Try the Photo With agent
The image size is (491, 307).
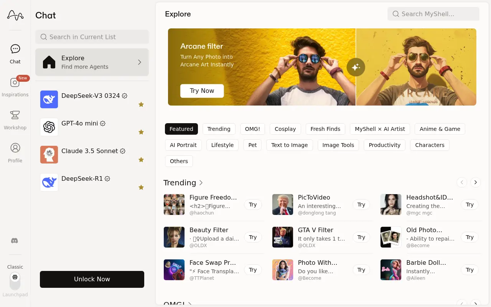click(x=361, y=270)
